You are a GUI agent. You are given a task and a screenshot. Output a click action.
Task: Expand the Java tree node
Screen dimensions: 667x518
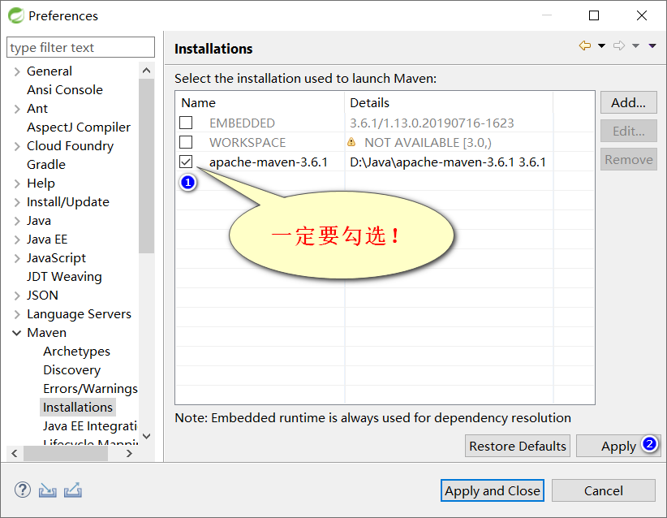[x=17, y=221]
